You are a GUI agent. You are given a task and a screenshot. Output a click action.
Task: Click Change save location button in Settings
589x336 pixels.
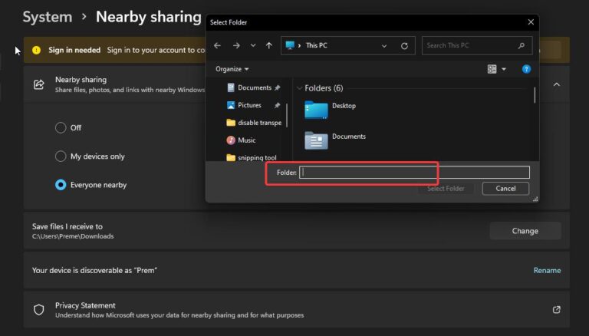pyautogui.click(x=525, y=231)
